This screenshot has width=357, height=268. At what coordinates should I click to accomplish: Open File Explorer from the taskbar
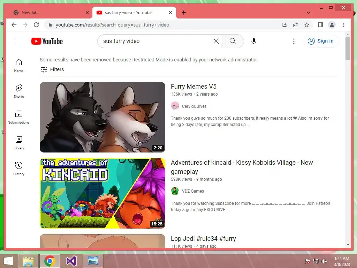pyautogui.click(x=28, y=261)
